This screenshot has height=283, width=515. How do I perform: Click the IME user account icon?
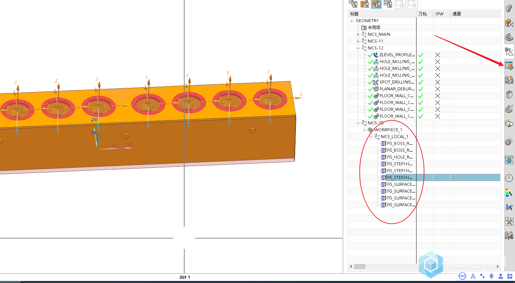click(501, 276)
